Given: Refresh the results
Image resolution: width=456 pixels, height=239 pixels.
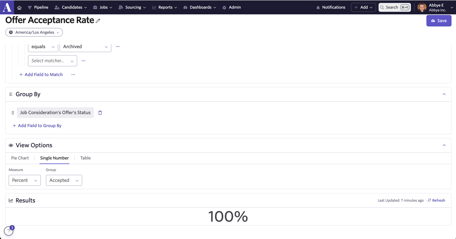Looking at the screenshot, I should pyautogui.click(x=436, y=201).
